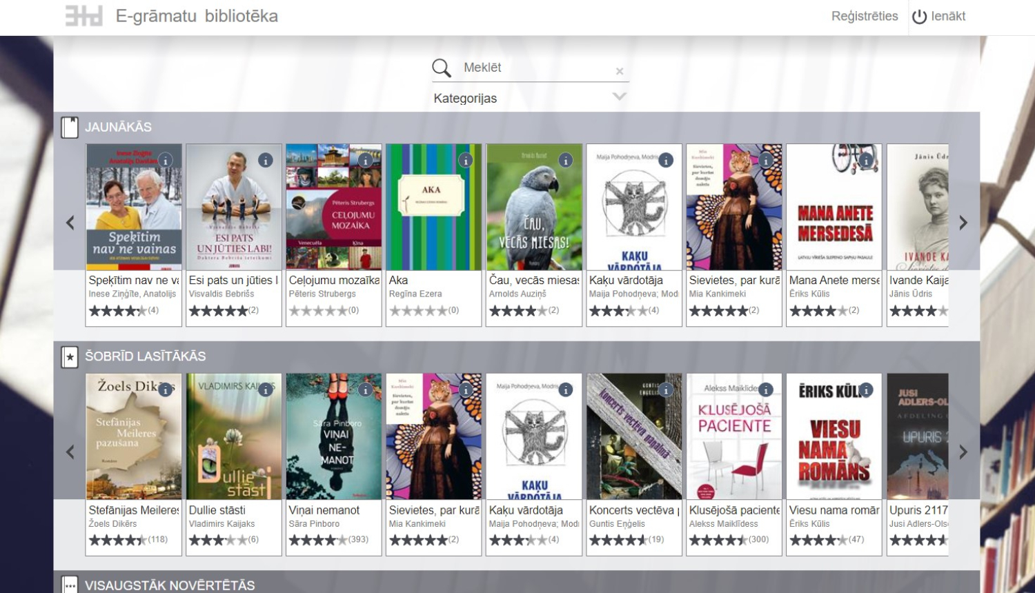Clear the search field with the X

(x=620, y=70)
